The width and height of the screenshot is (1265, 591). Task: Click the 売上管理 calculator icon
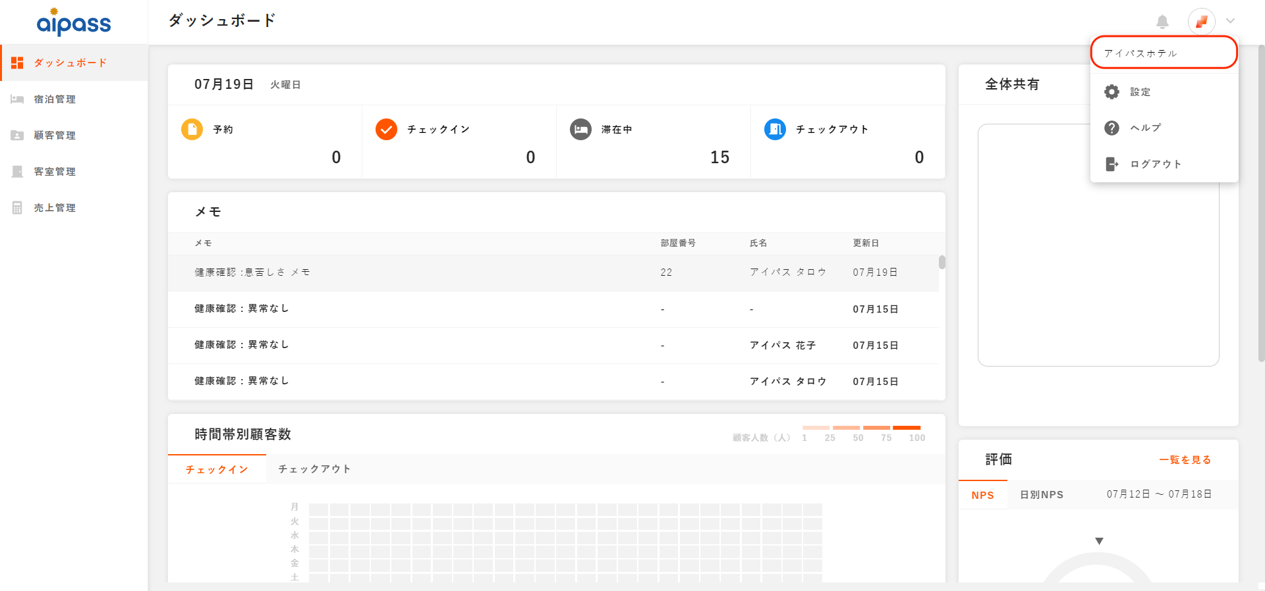coord(17,207)
